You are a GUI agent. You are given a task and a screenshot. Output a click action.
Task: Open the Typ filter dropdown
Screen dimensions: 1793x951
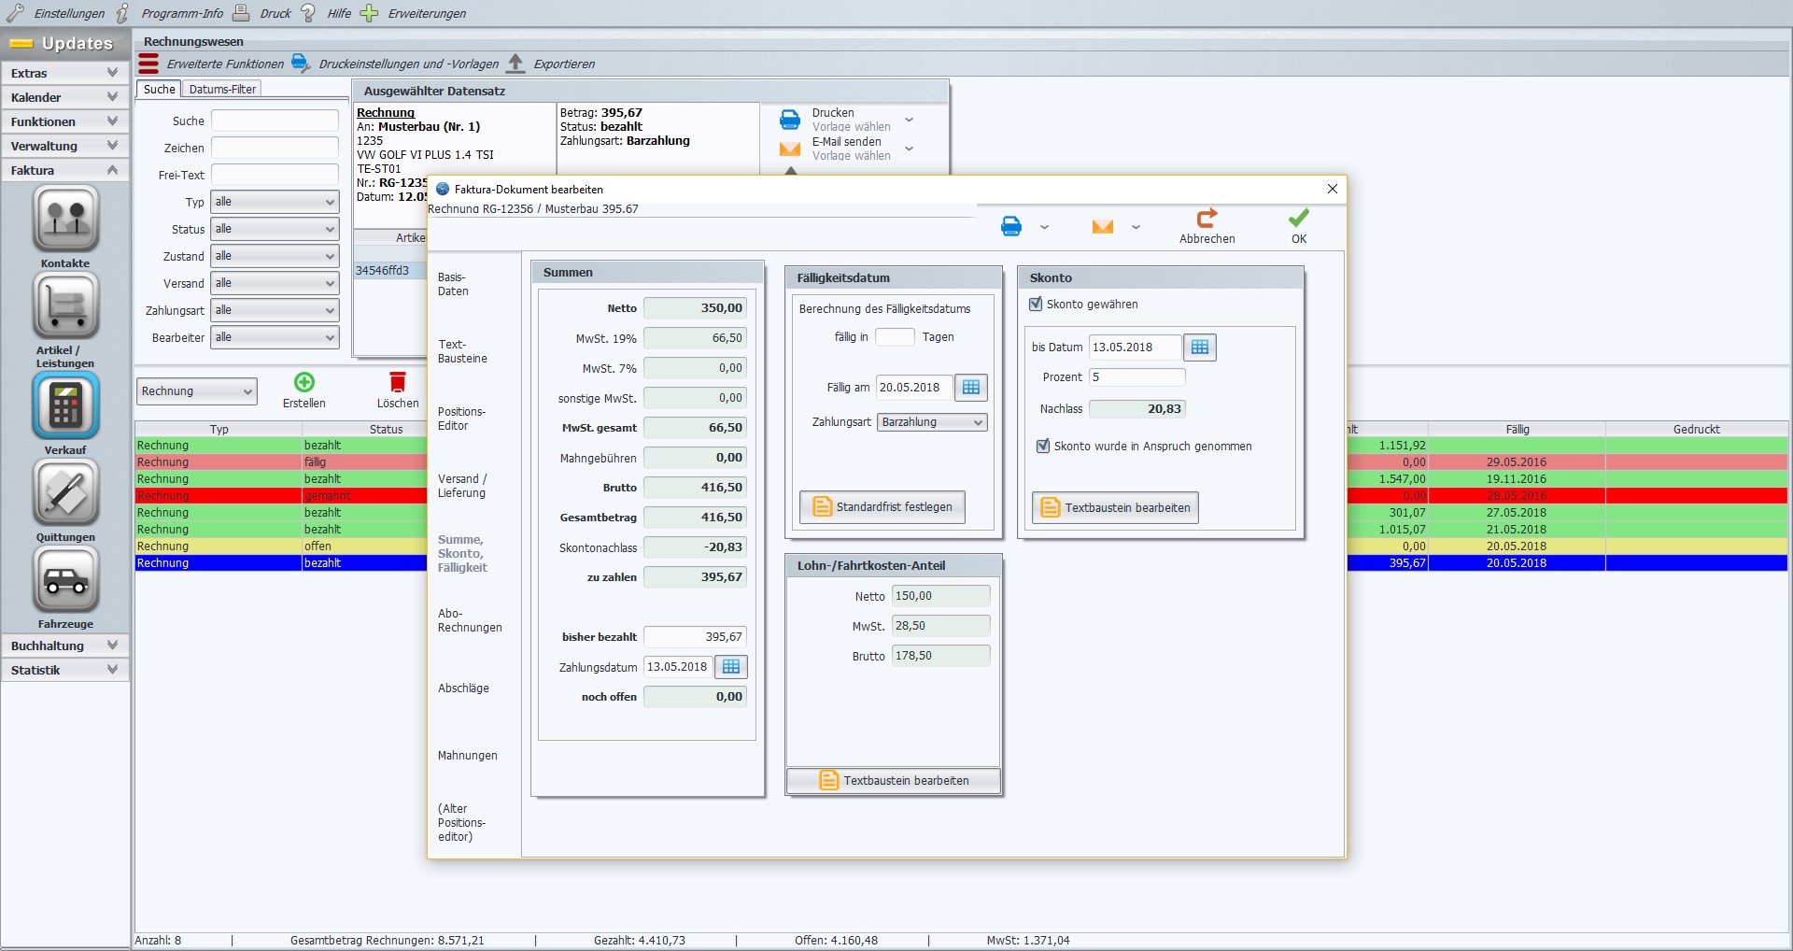pos(275,202)
